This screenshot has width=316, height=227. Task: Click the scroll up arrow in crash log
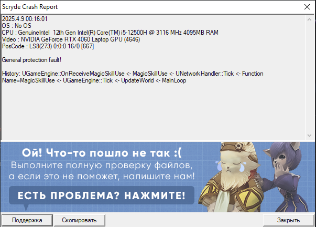coord(309,19)
